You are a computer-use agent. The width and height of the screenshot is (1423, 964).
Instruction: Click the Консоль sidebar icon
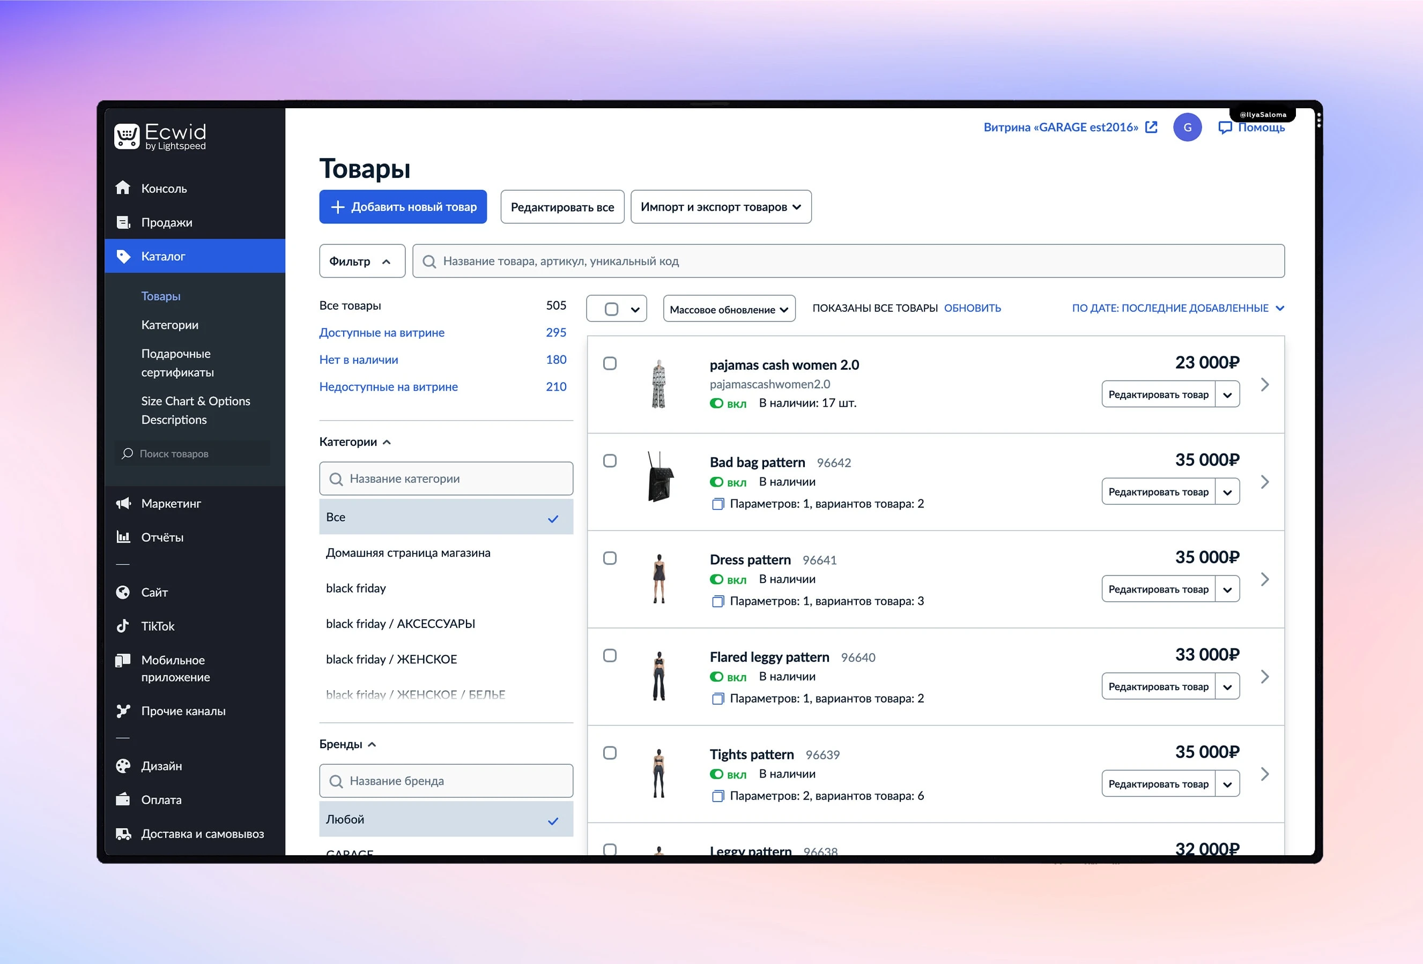click(x=124, y=187)
